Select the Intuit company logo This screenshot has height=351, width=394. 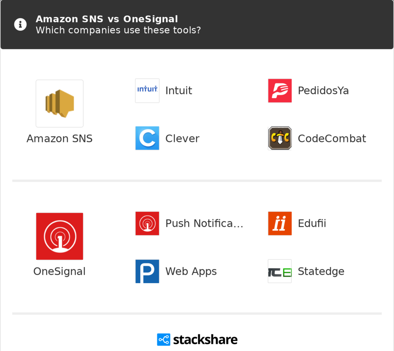click(147, 91)
